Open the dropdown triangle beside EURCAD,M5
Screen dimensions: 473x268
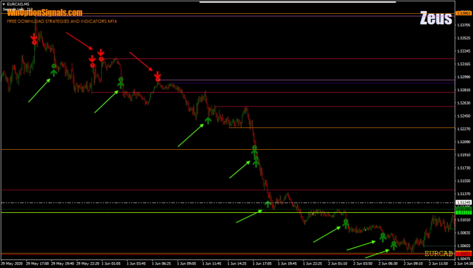tap(4, 5)
